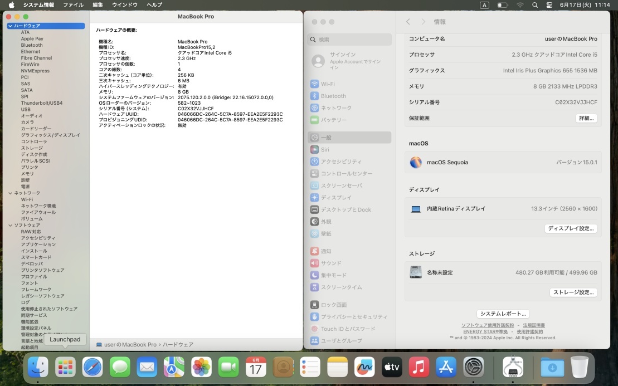
Task: Click the ディスプレイ設定 button
Action: [x=571, y=228]
